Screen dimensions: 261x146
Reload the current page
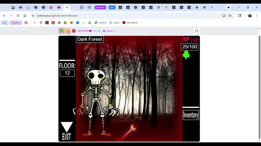click(18, 16)
